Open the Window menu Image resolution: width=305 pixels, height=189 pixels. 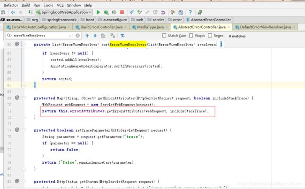click(74, 5)
